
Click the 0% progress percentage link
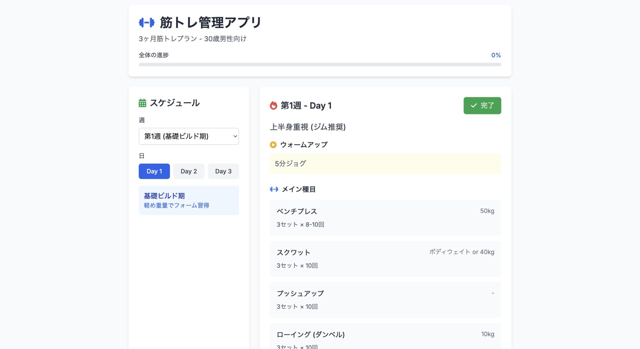(496, 55)
